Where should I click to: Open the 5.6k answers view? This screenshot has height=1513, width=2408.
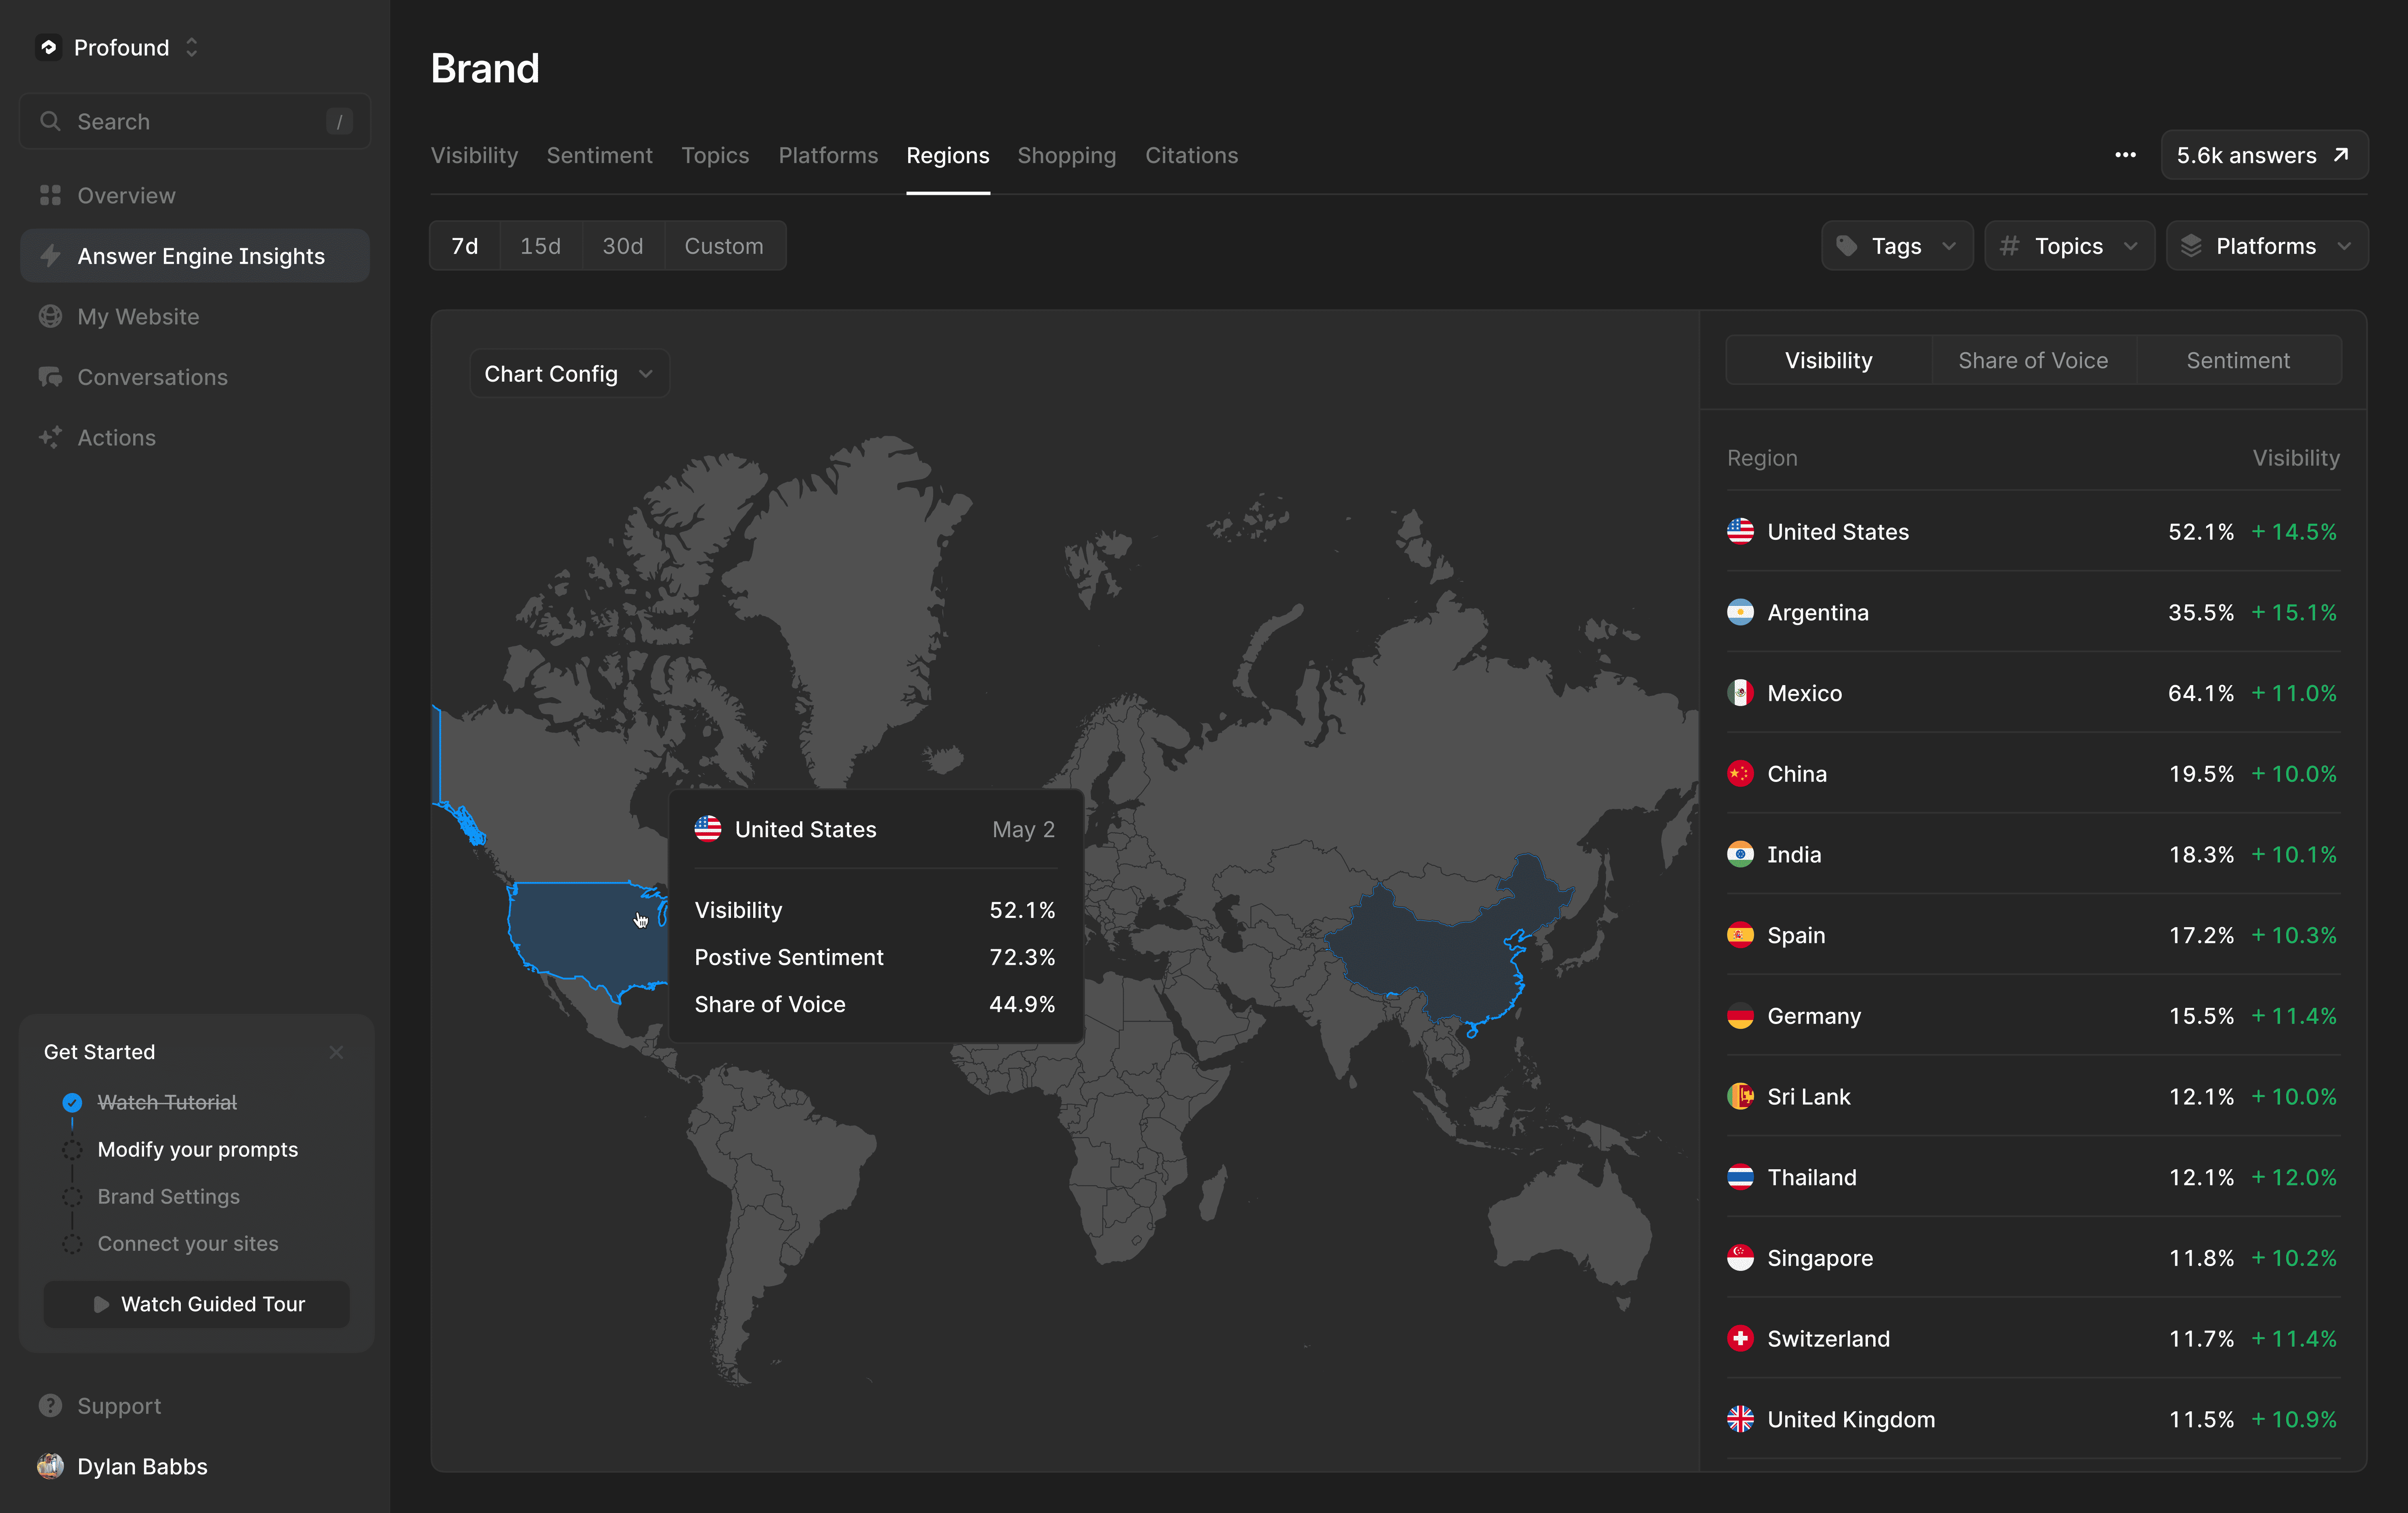pos(2263,155)
